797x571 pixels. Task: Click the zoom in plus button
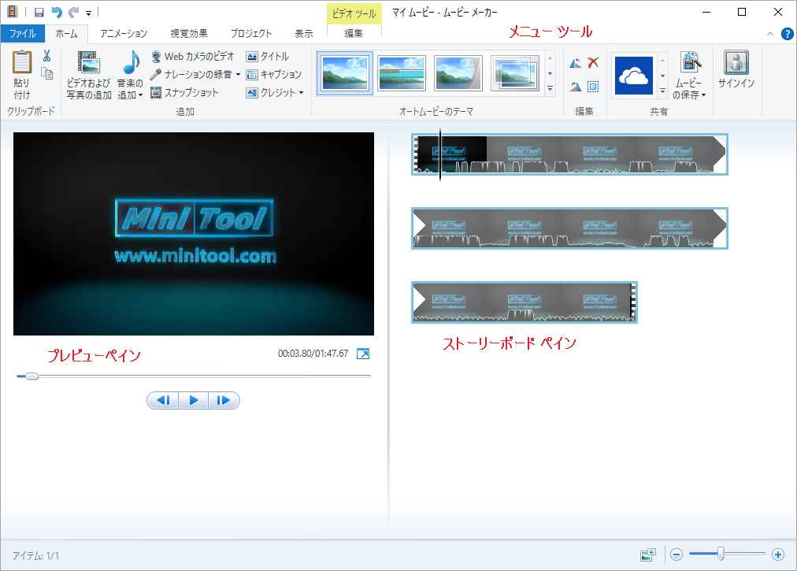(778, 554)
